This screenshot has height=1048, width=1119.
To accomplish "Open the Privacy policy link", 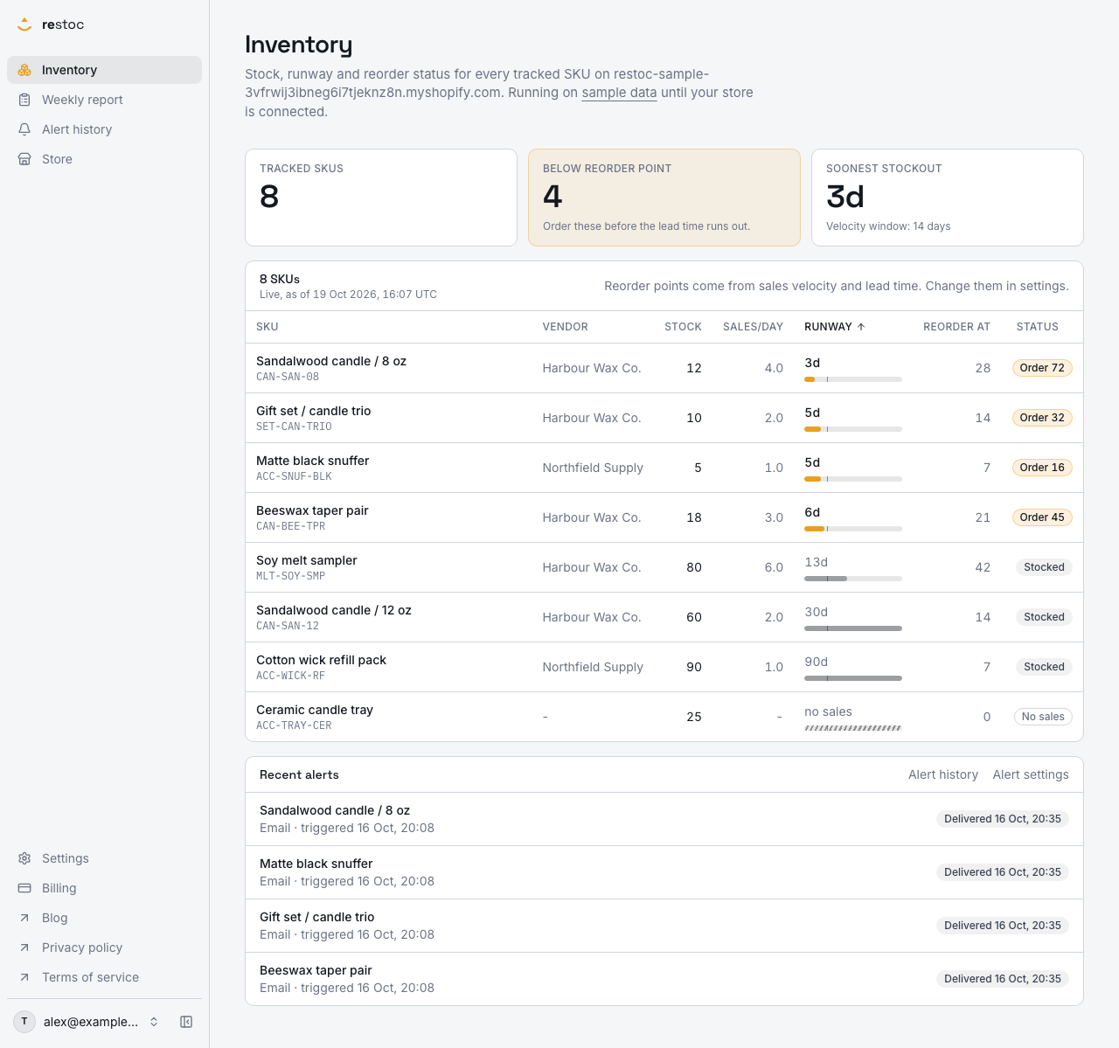I will click(x=104, y=947).
